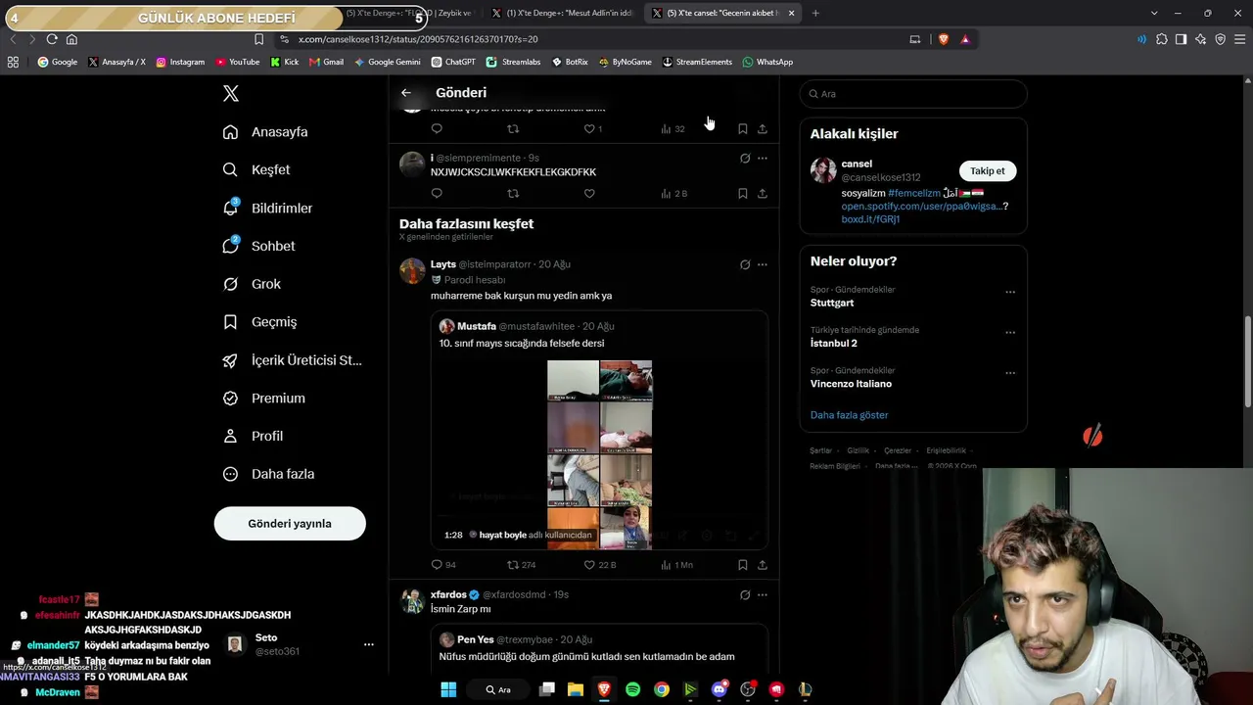Open Grok explain on the siempremimente post
Screen dimensions: 1253x705
coord(745,158)
